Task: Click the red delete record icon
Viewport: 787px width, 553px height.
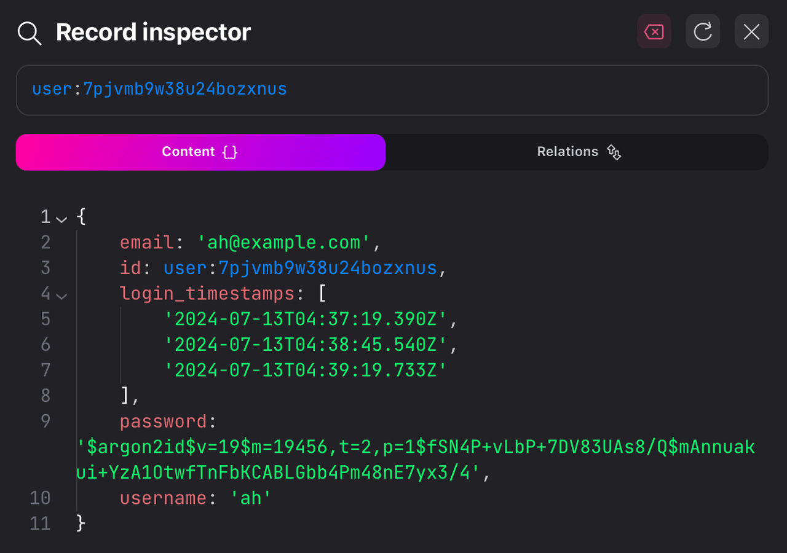Action: coord(654,31)
